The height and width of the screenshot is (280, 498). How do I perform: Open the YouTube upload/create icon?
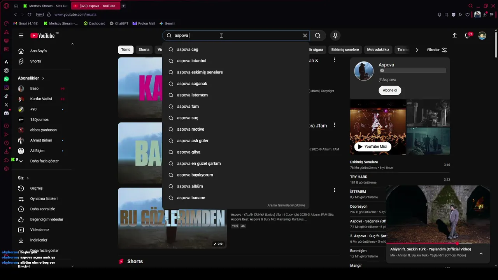pos(454,35)
